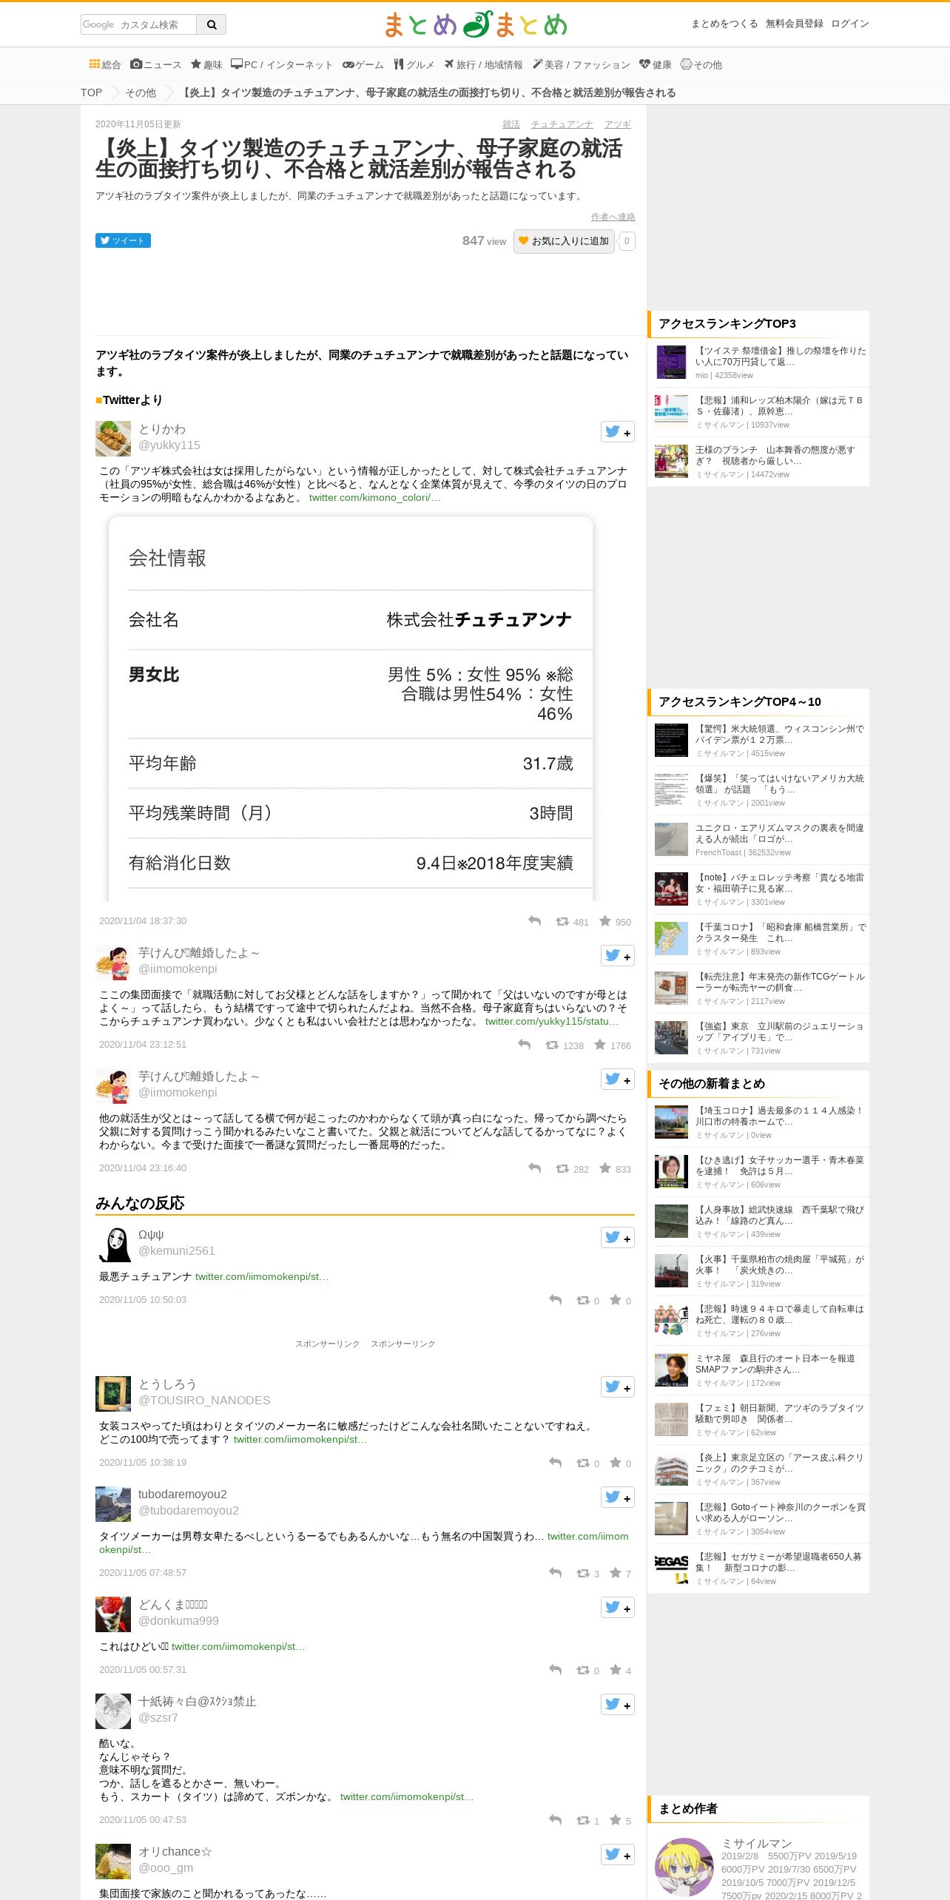
Task: Click Twitter follow icon for @tubodaremoyou2
Action: (618, 1497)
